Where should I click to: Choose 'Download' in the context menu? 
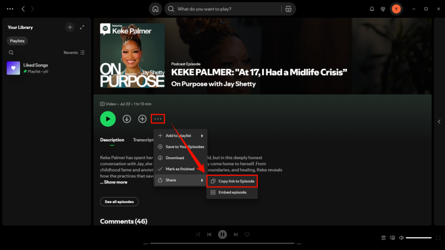click(180, 158)
